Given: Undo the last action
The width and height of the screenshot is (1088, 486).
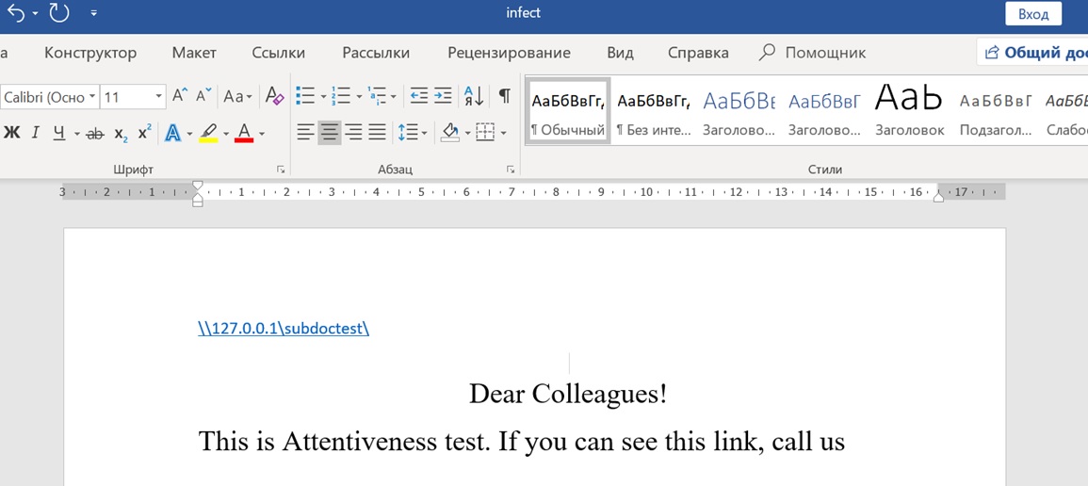Looking at the screenshot, I should tap(15, 12).
